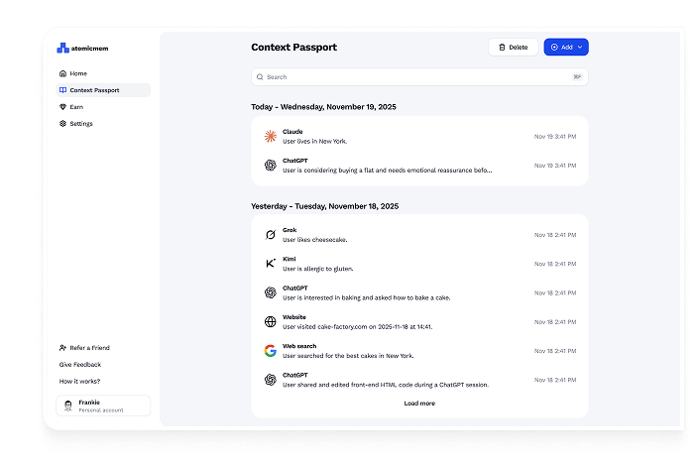Click the Kimi source name
Image resolution: width=696 pixels, height=461 pixels.
(289, 259)
